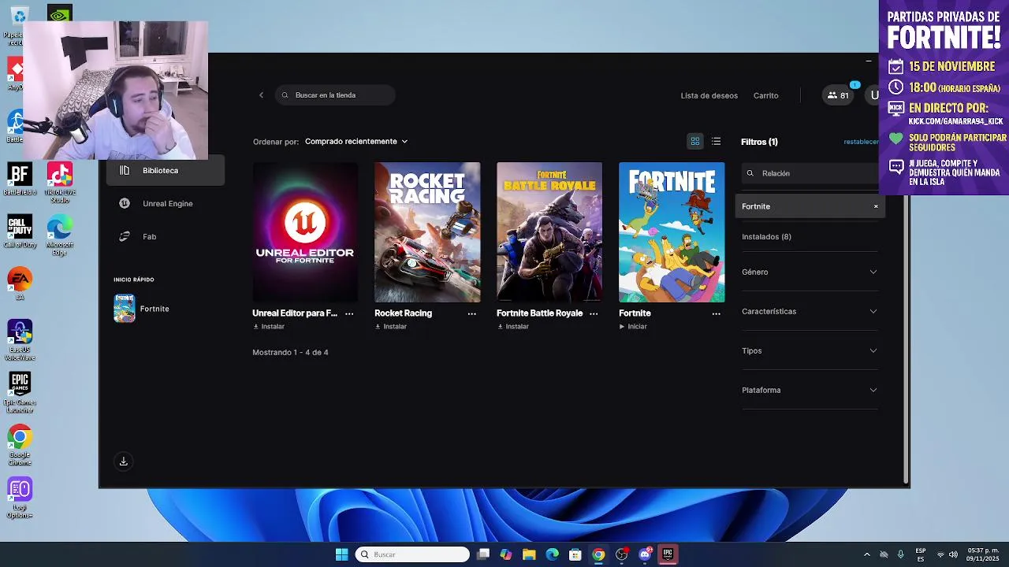Click the 'Buscar en la tienda' search field
Viewport: 1009px width, 567px height.
tap(335, 95)
